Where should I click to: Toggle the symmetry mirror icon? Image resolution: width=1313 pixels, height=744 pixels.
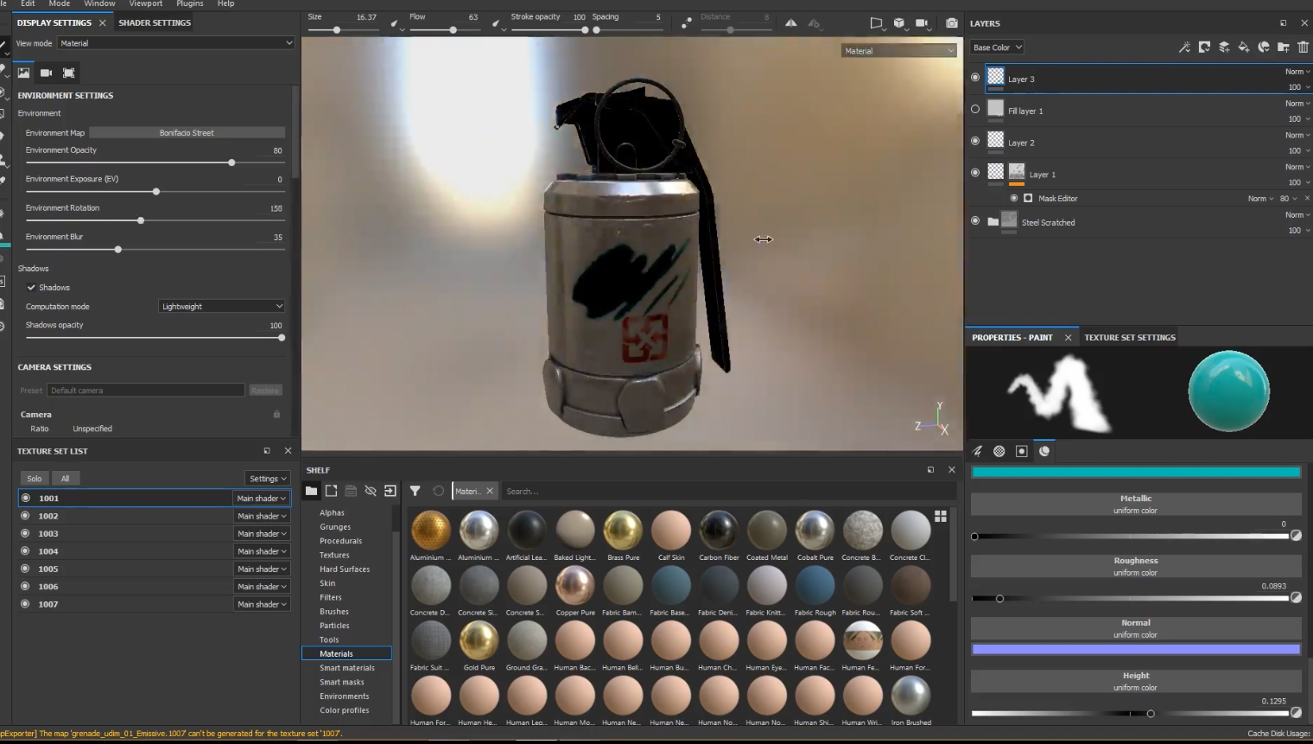(790, 23)
